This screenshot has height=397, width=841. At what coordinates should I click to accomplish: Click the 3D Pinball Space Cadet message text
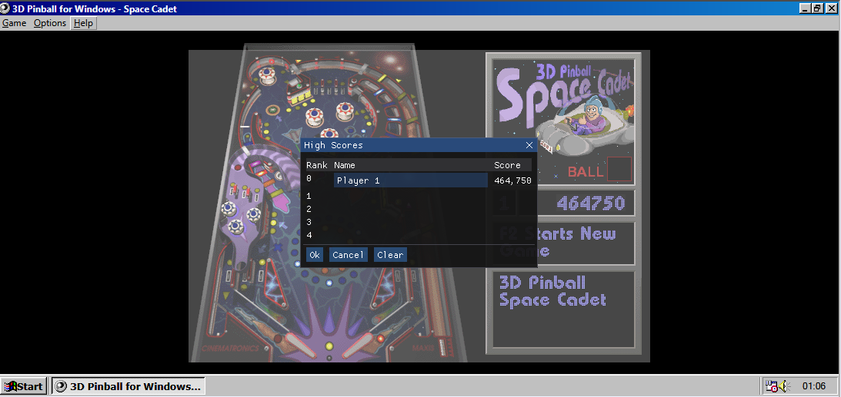click(552, 291)
